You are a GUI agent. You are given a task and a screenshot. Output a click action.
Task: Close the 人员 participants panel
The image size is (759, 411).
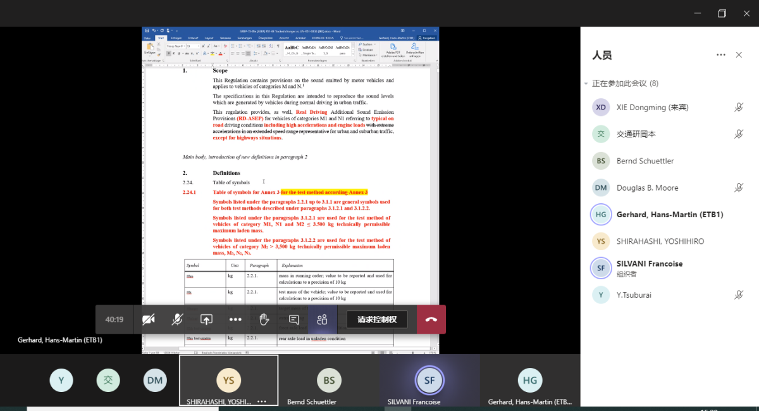(739, 55)
